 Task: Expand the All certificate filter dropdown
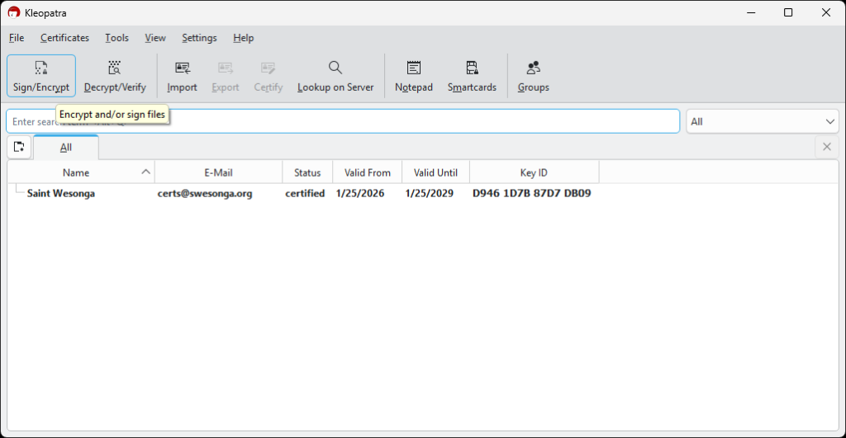pyautogui.click(x=762, y=121)
